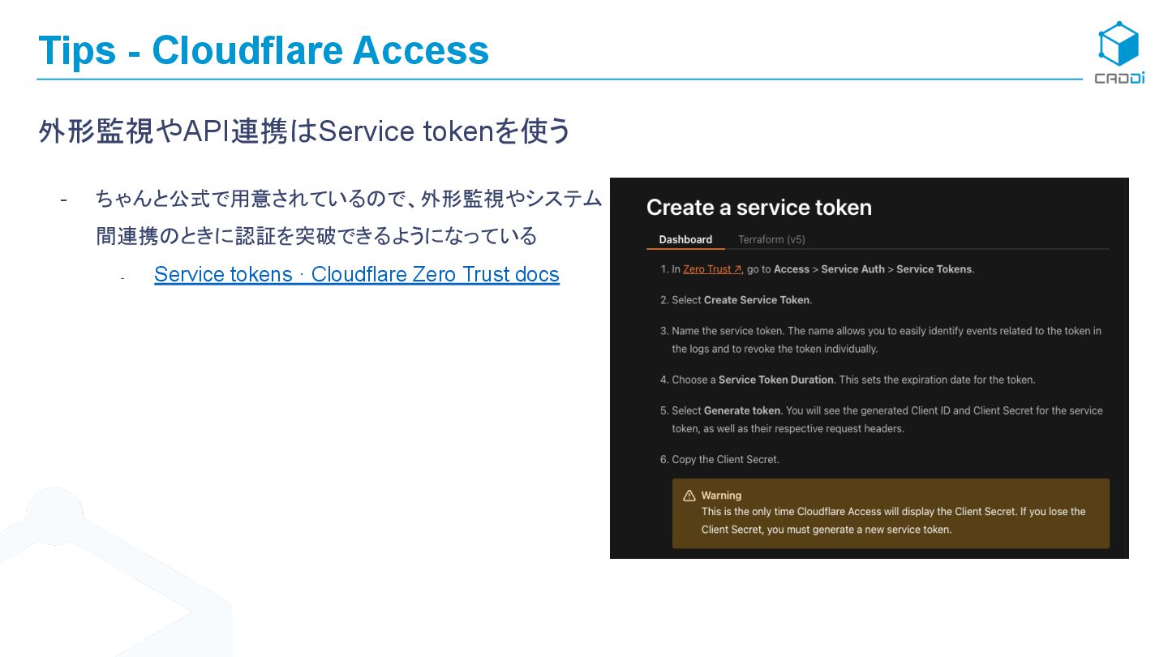Viewport: 1168px width, 657px height.
Task: Click the 外形監視やAPI連携 subtitle text
Action: pyautogui.click(x=304, y=131)
